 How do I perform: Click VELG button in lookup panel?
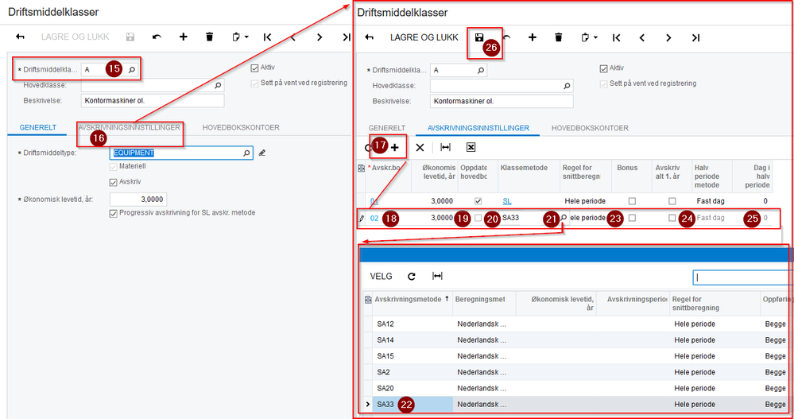pos(382,277)
